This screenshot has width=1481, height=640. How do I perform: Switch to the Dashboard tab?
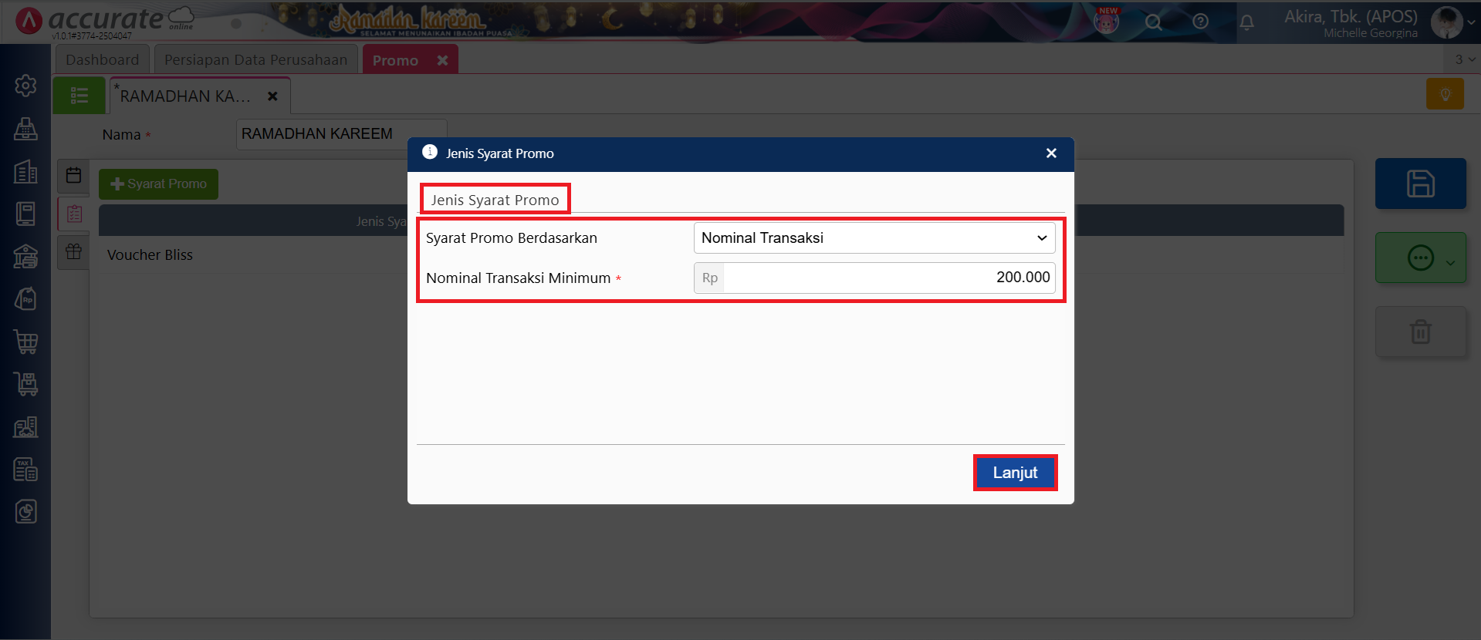tap(102, 60)
